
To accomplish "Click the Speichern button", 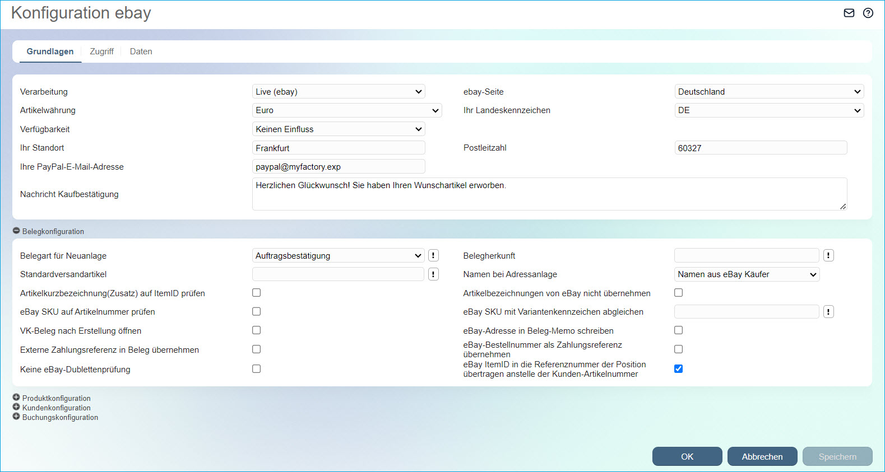I will point(837,456).
